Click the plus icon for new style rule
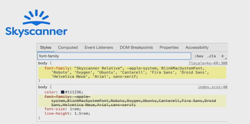250x124 pixels. (223, 56)
